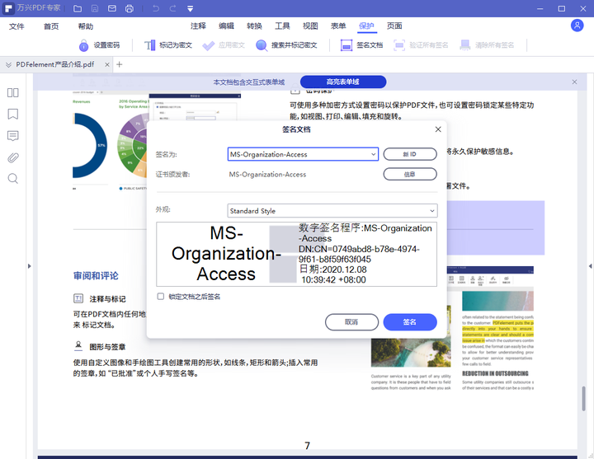The width and height of the screenshot is (594, 459).
Task: Click 签名 confirm button
Action: click(410, 322)
